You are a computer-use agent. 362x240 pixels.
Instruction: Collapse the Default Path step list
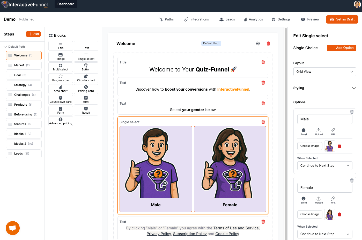point(5,47)
